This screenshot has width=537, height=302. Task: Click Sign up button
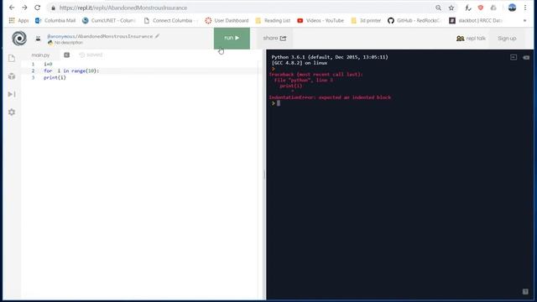[507, 39]
